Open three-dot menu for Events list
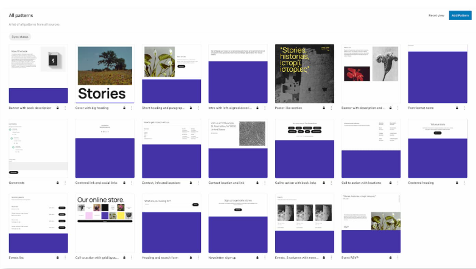This screenshot has width=476, height=269. pos(65,257)
